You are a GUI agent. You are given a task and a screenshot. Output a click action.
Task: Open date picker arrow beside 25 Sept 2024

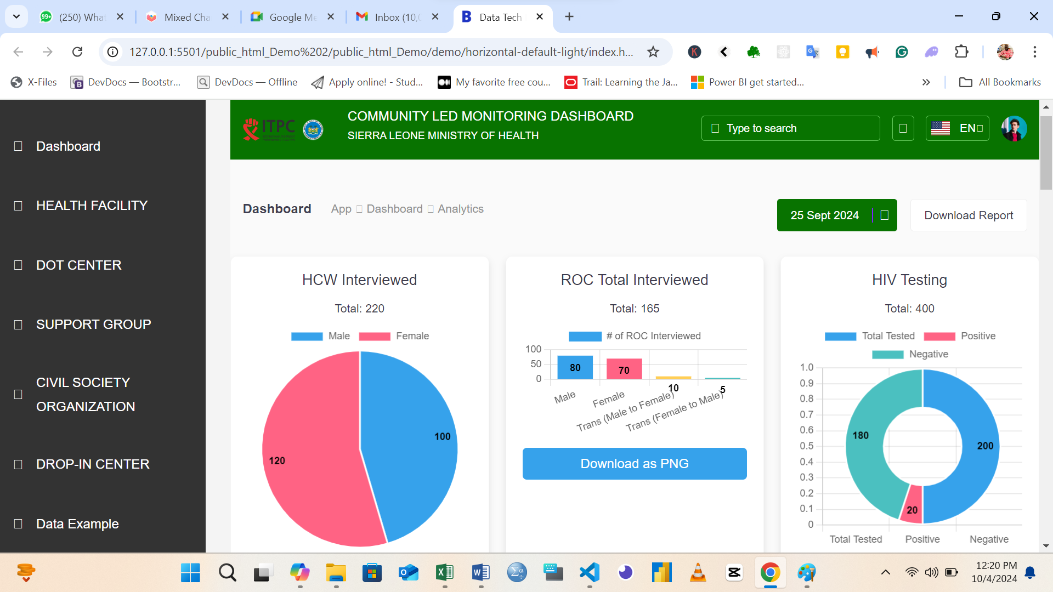coord(884,215)
